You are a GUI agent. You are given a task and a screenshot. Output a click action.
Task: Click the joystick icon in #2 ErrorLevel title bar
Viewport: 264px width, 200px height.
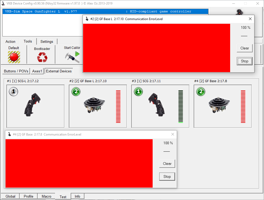point(87,19)
